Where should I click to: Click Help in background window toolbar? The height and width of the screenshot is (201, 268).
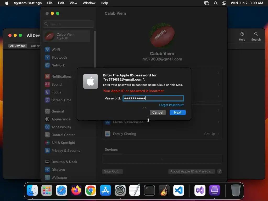[242, 36]
